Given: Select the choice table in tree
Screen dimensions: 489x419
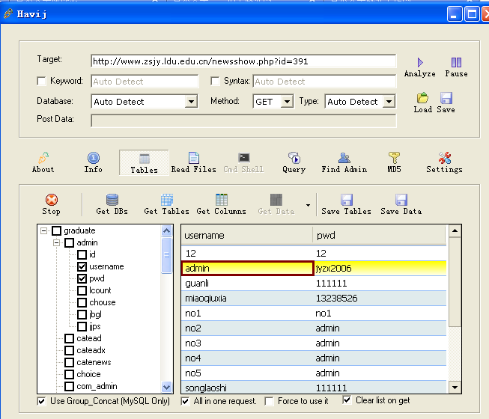Looking at the screenshot, I should [88, 374].
